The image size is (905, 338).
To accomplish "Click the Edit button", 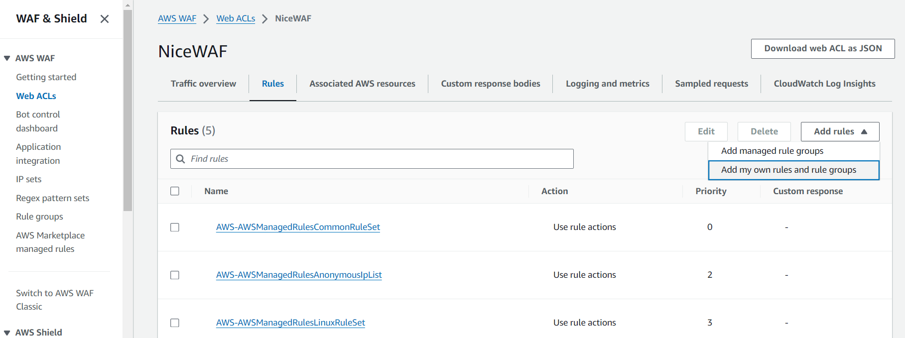I will [706, 131].
